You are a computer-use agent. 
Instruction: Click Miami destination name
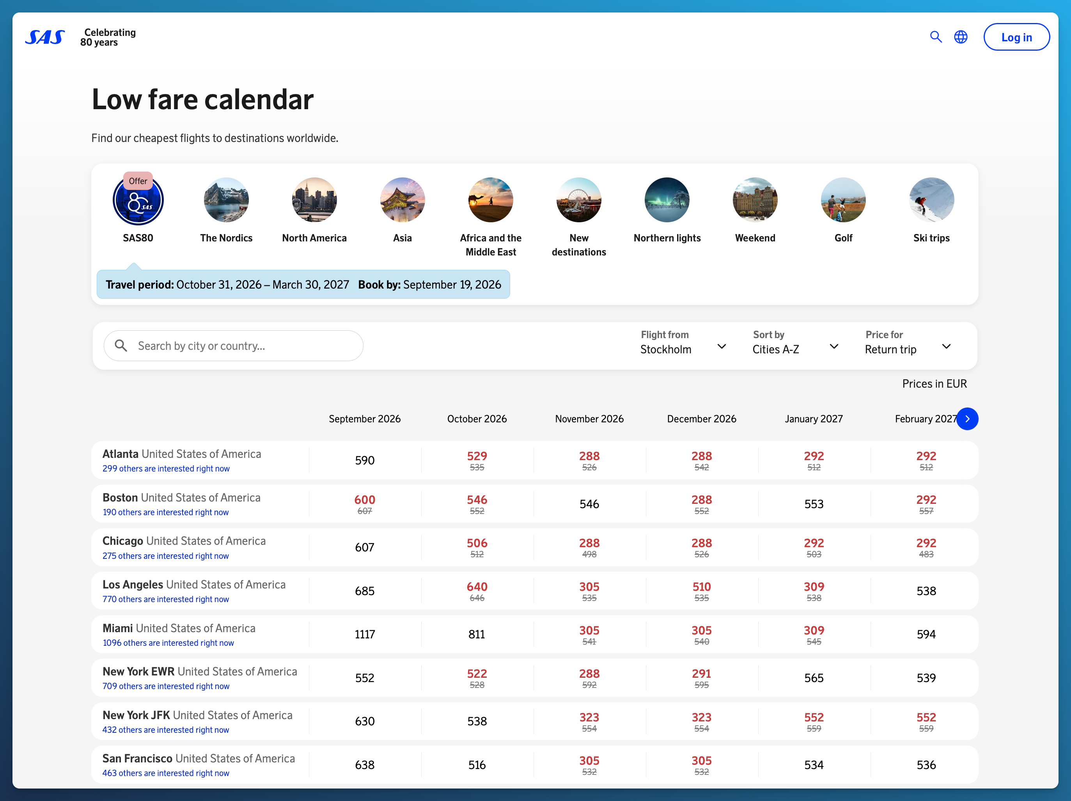pyautogui.click(x=118, y=628)
